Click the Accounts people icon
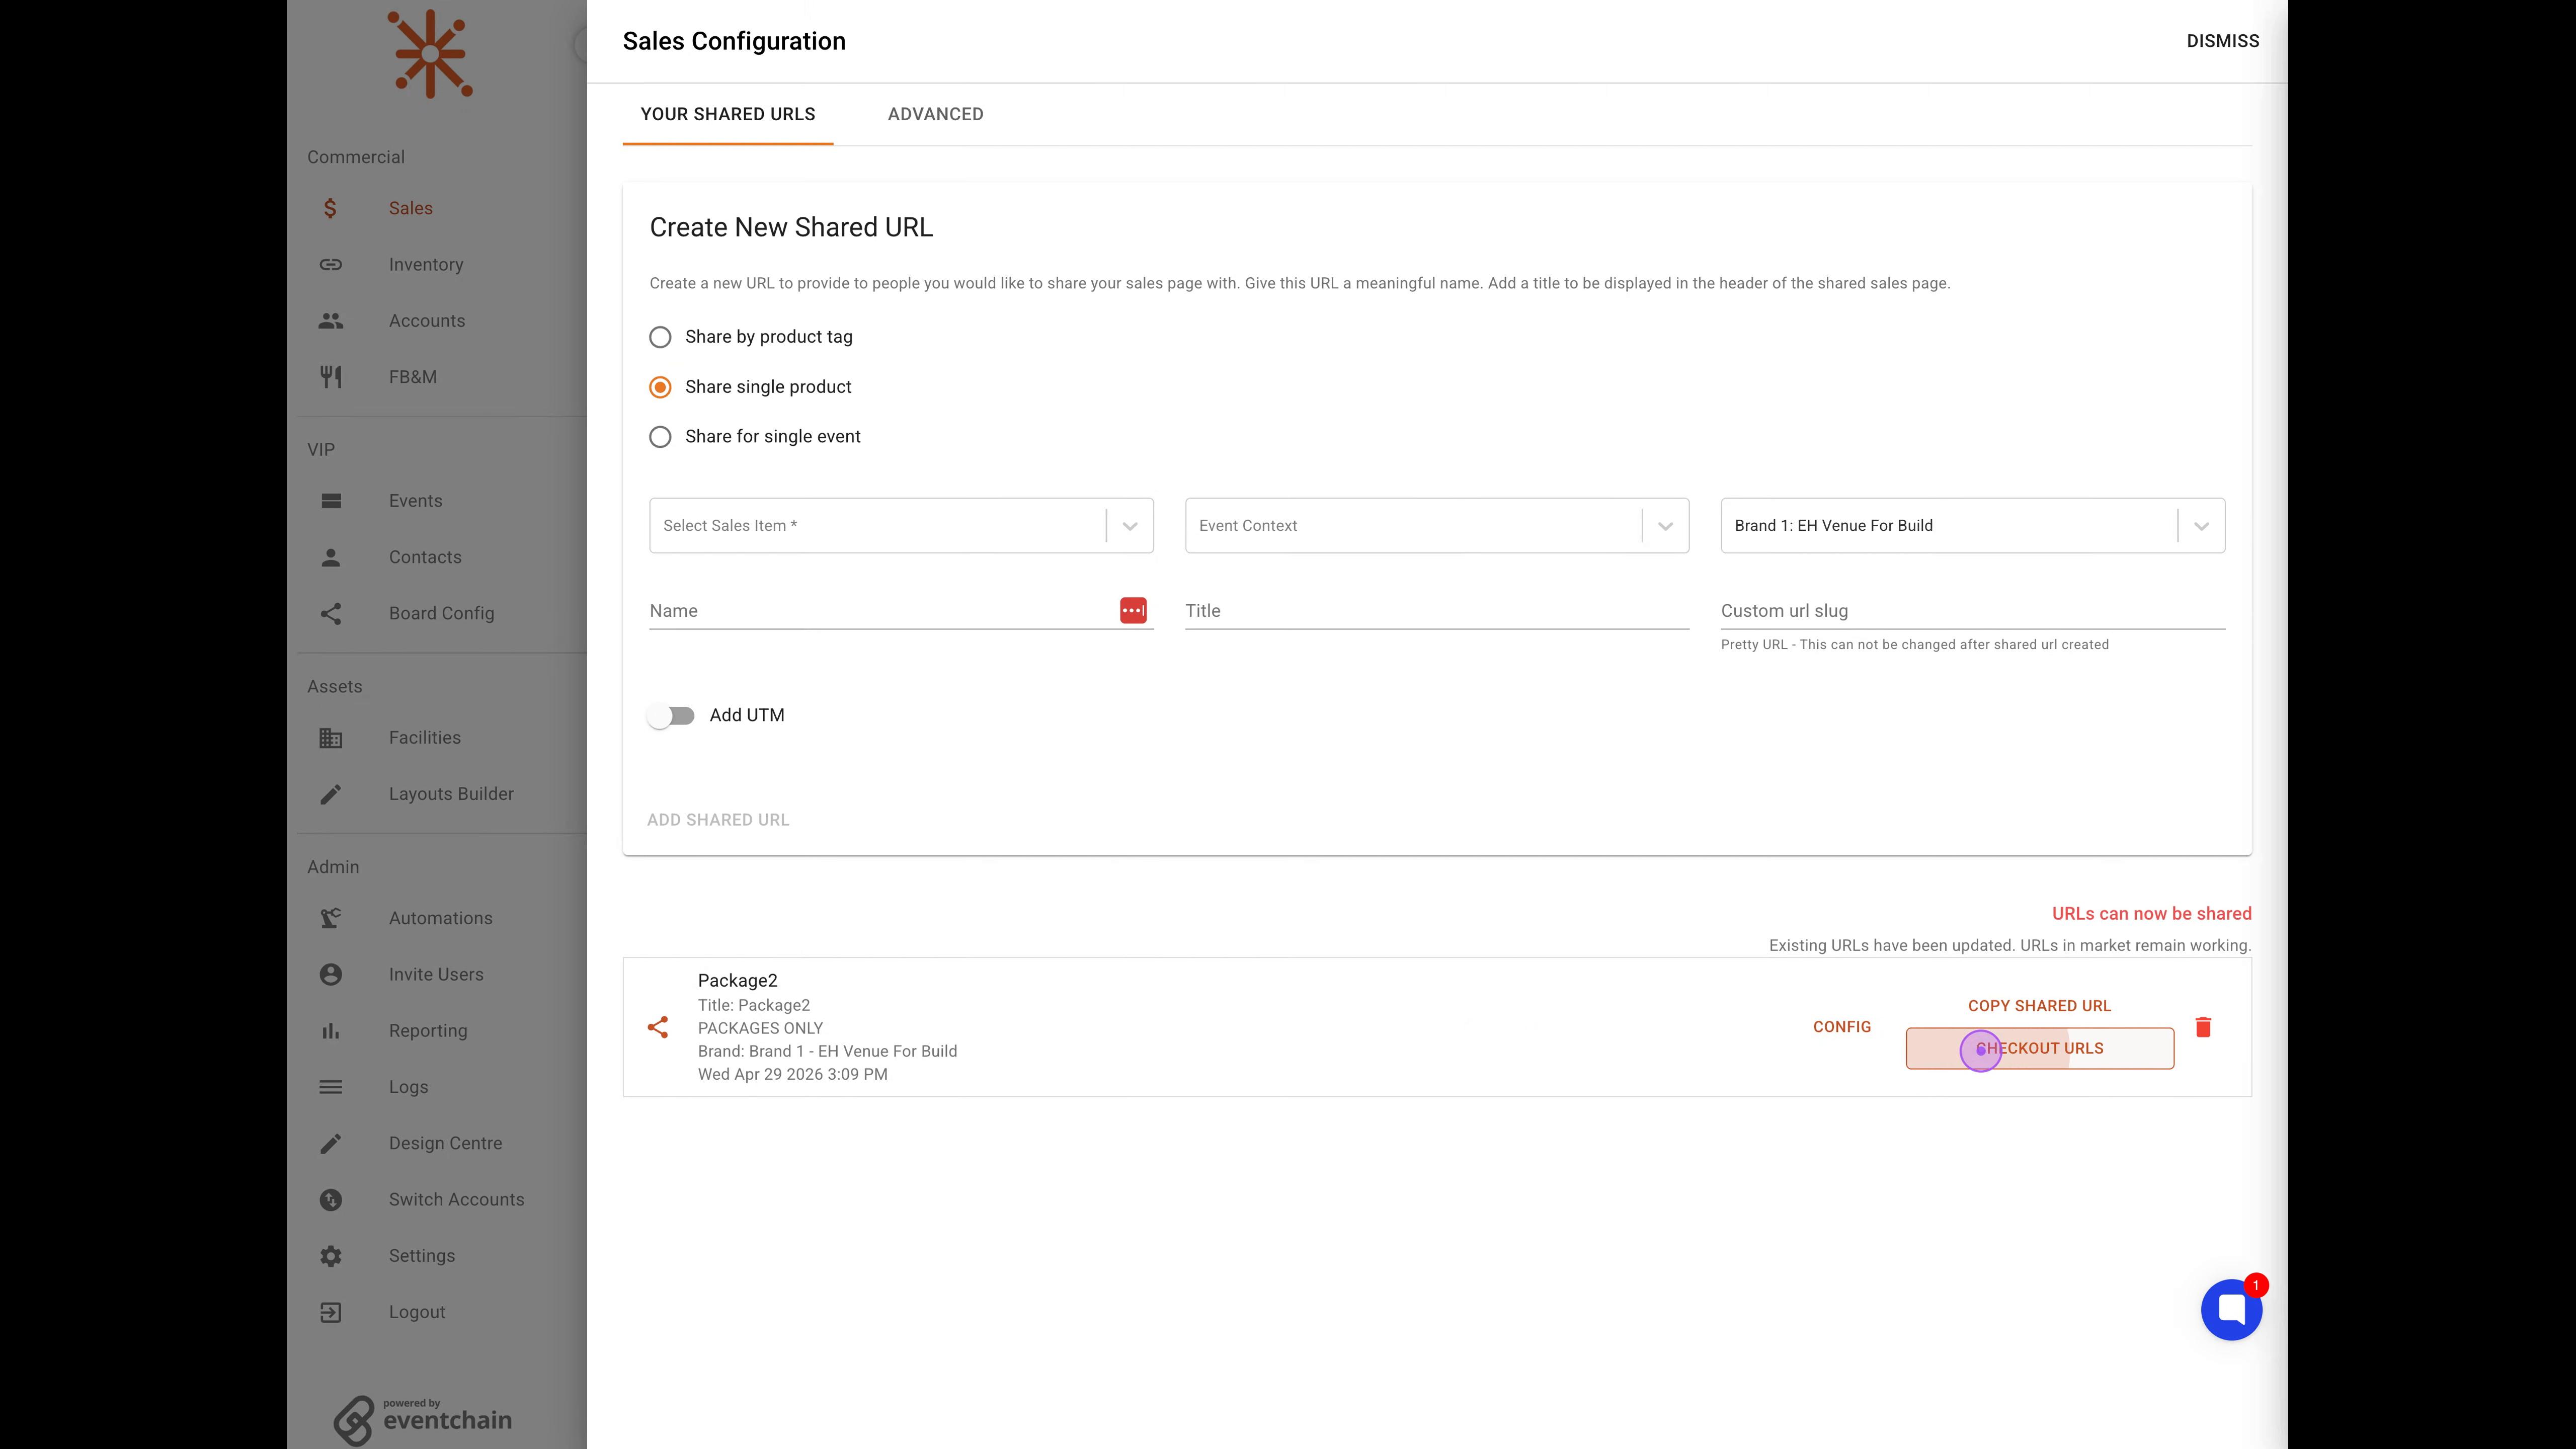The image size is (2576, 1449). [331, 321]
